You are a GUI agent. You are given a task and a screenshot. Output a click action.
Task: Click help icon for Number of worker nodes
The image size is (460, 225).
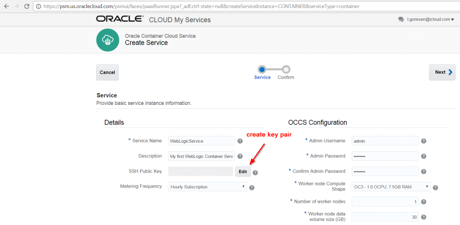[424, 202]
